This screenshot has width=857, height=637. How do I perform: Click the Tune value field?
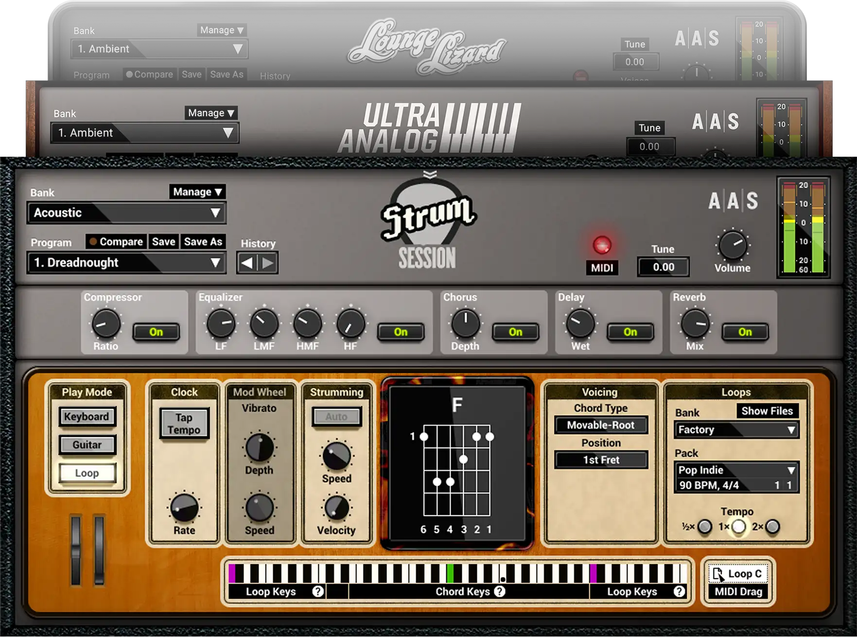(663, 267)
